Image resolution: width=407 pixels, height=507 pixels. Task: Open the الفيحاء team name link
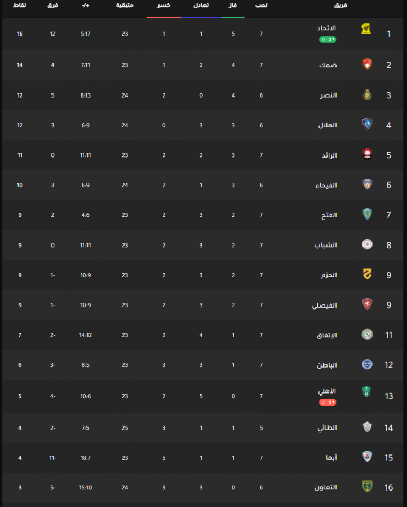coord(326,185)
